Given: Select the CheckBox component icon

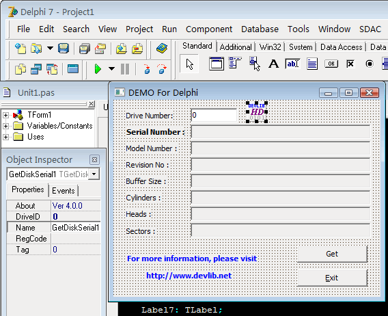Looking at the screenshot, I should point(350,64).
